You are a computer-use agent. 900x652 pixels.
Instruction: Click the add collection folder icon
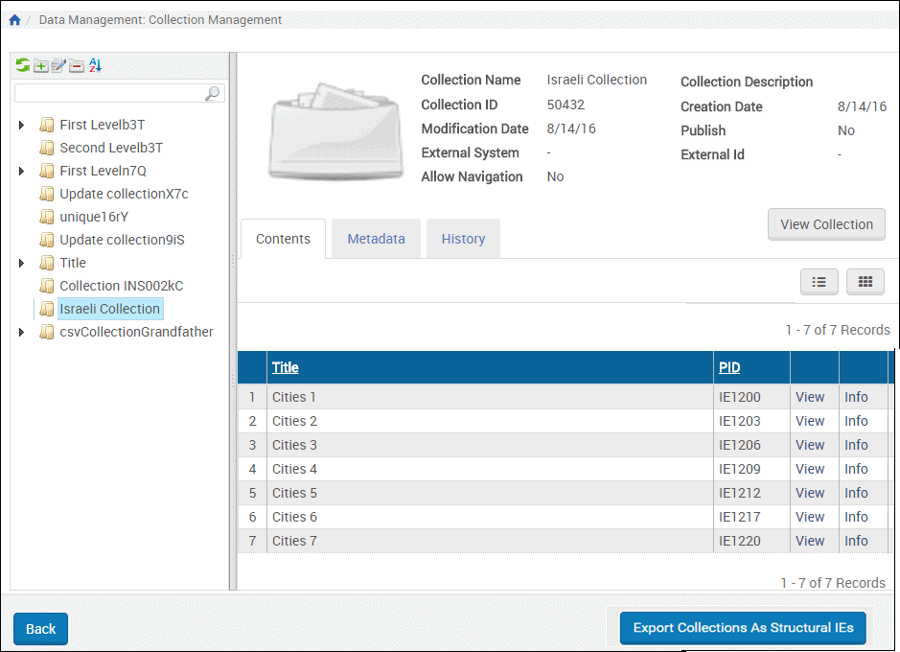pos(40,65)
